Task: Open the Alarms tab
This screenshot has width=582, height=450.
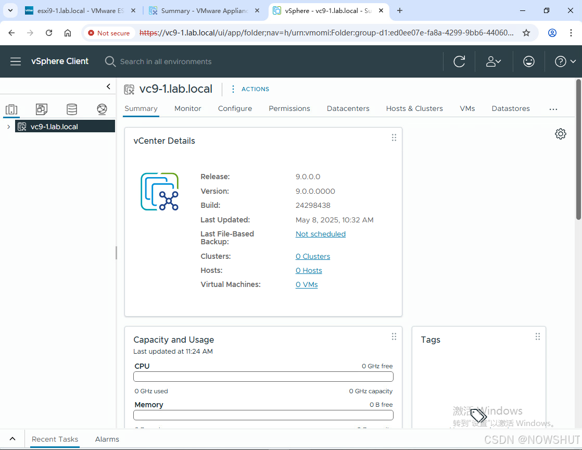Action: [x=107, y=439]
